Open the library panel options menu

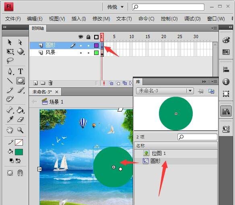214,81
